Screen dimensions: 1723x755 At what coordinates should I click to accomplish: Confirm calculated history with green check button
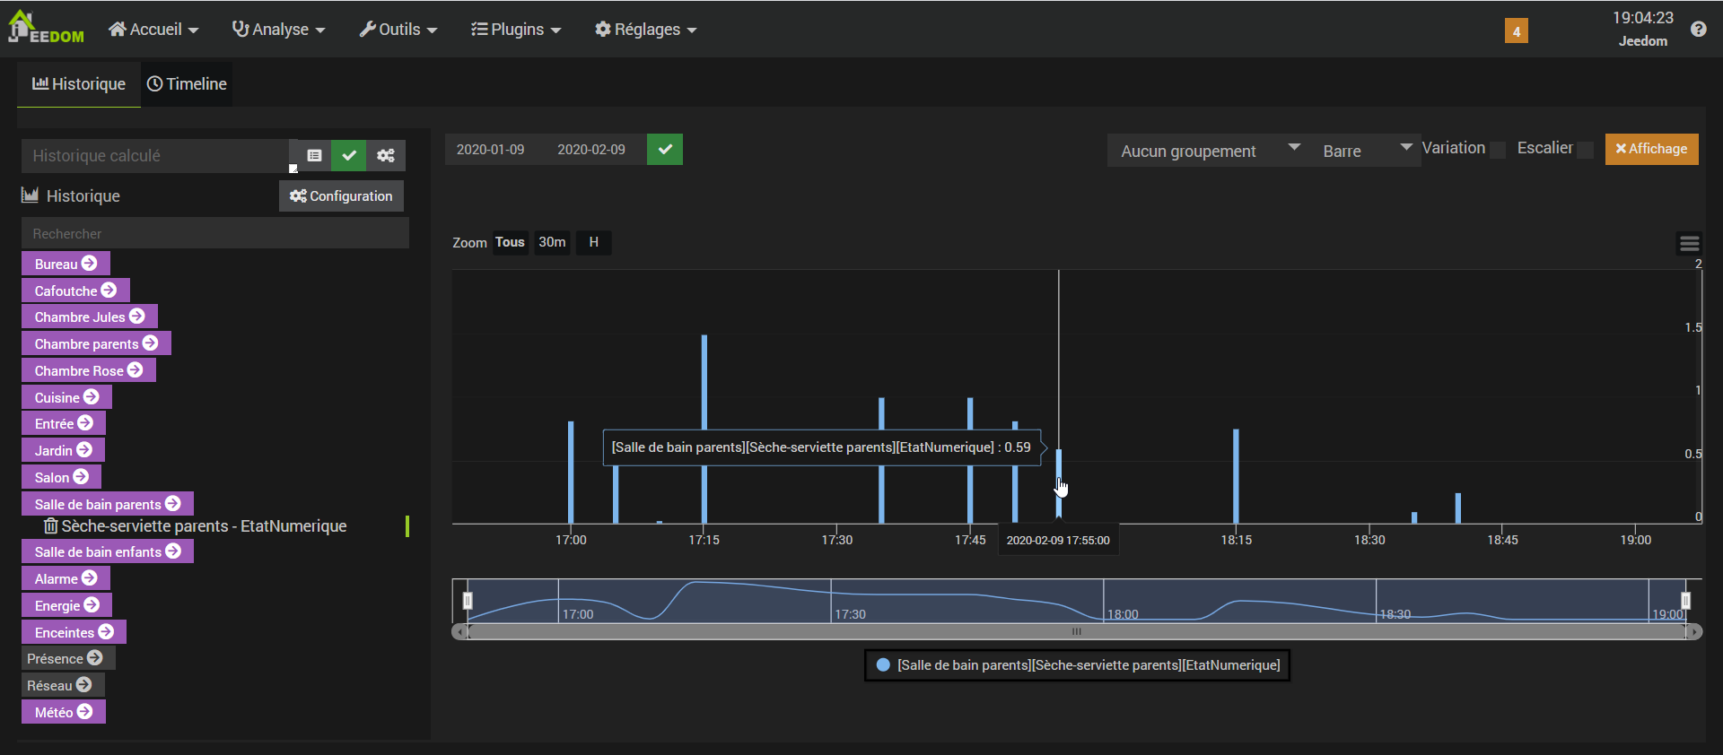pos(349,155)
